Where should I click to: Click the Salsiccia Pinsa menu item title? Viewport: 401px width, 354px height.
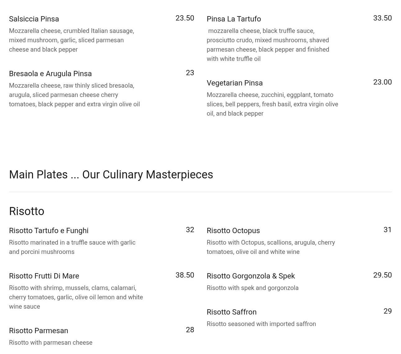point(34,19)
